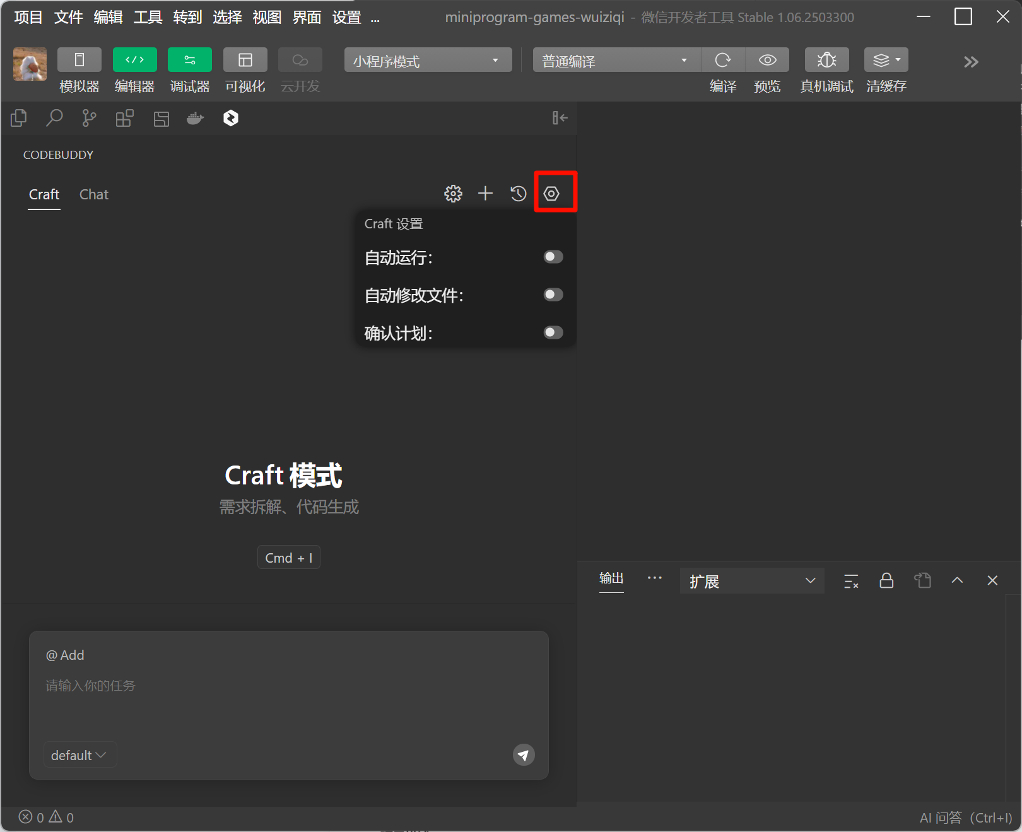Open the Docker whale panel icon

click(196, 118)
